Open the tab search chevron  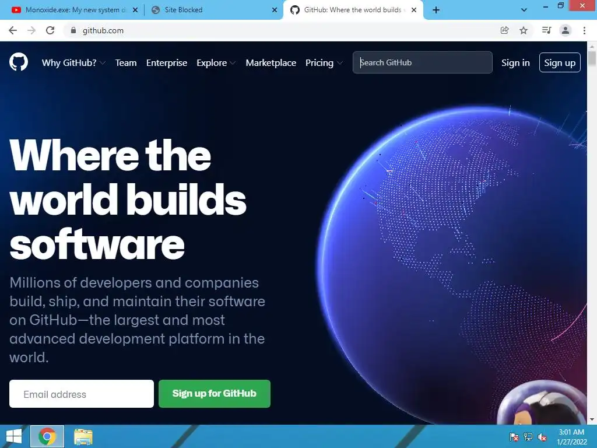pos(524,10)
